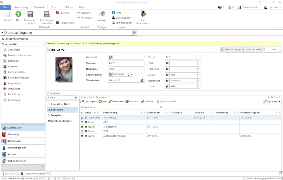Viewport: 283px width, 180px height.
Task: Click the red Löschen icon in ribbon
Action: 57,13
